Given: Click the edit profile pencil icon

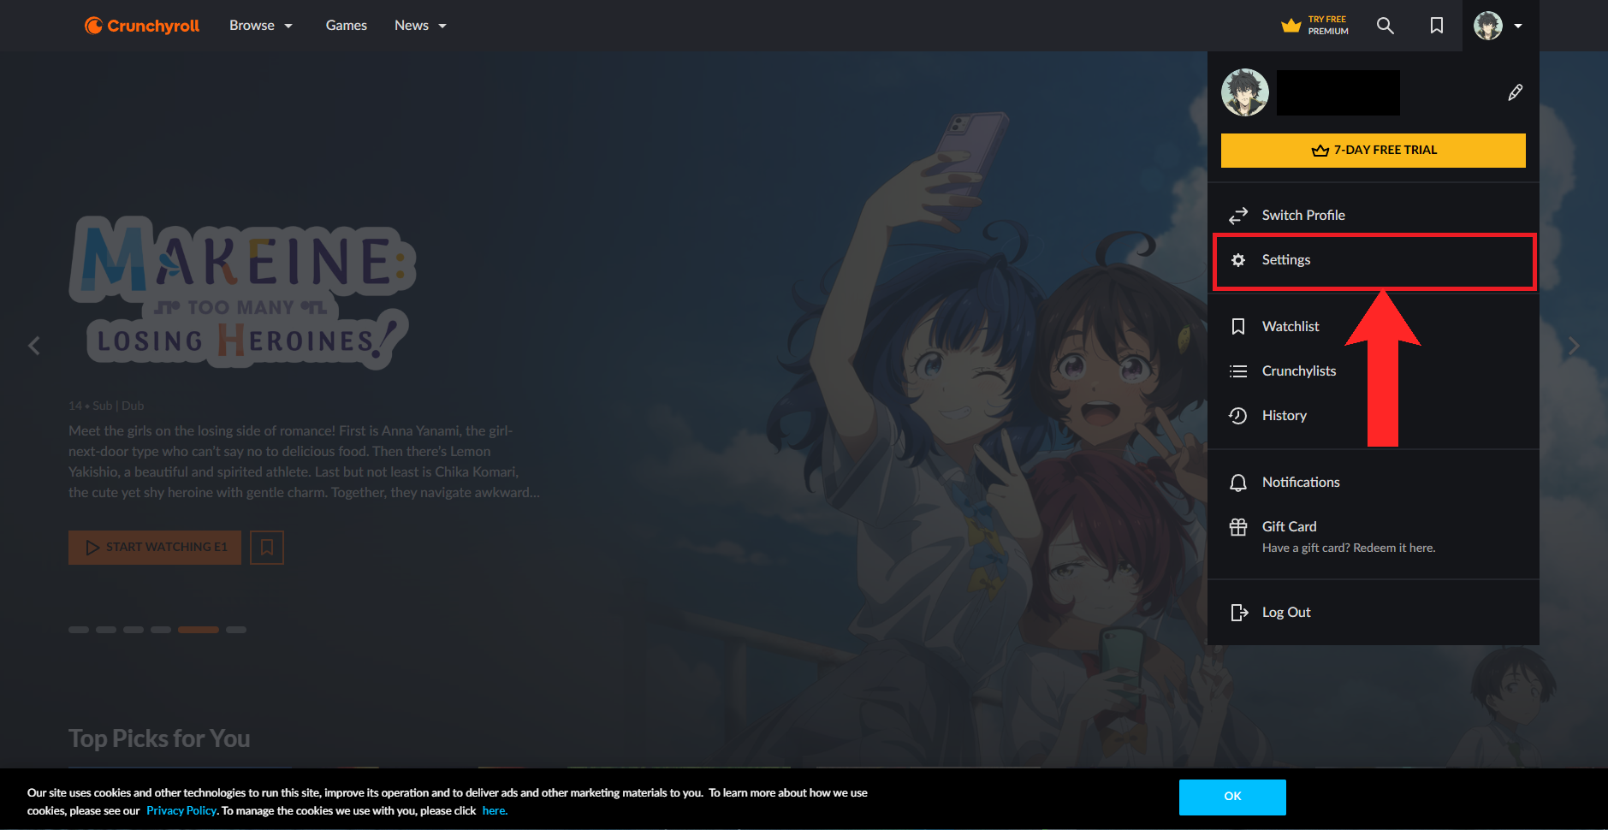Looking at the screenshot, I should tap(1515, 92).
